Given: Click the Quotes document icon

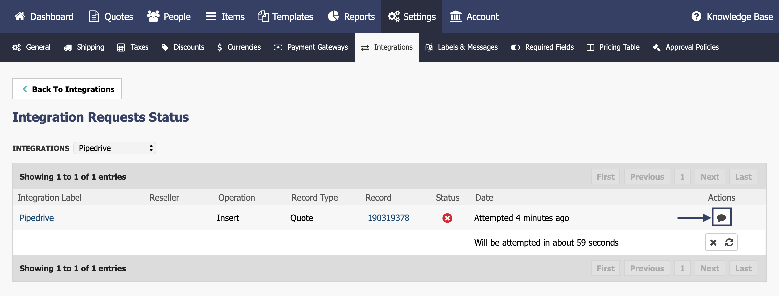Looking at the screenshot, I should click(x=94, y=16).
